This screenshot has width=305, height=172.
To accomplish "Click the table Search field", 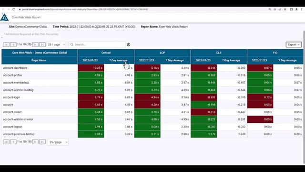I will tap(97, 44).
